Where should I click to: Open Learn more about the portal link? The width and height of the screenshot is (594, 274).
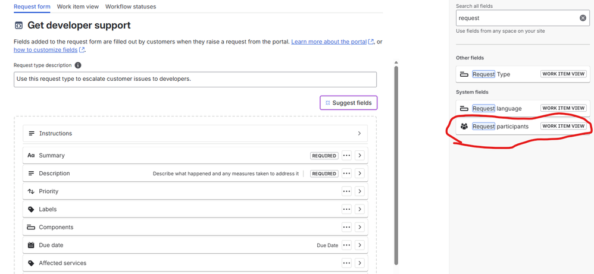(329, 42)
